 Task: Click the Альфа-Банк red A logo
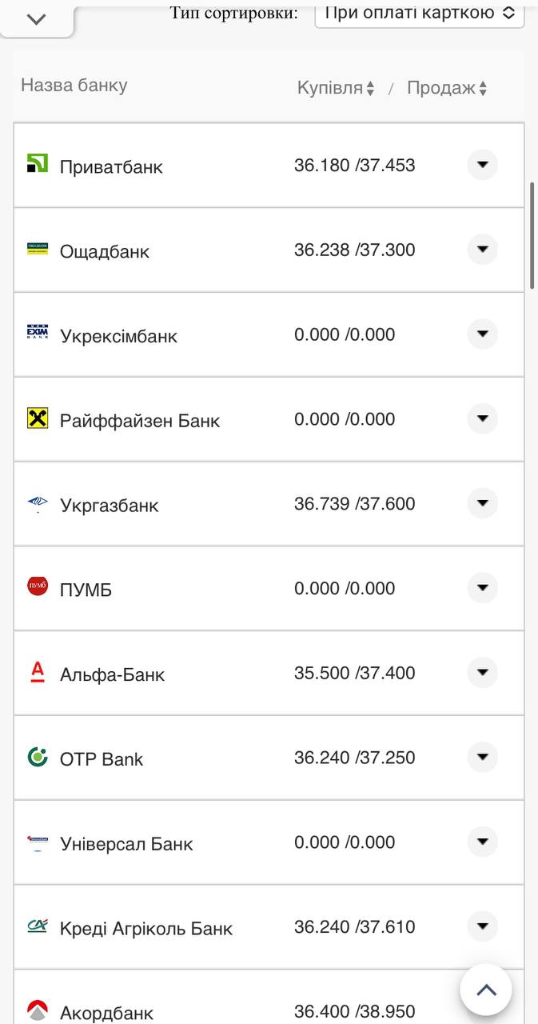[x=38, y=672]
